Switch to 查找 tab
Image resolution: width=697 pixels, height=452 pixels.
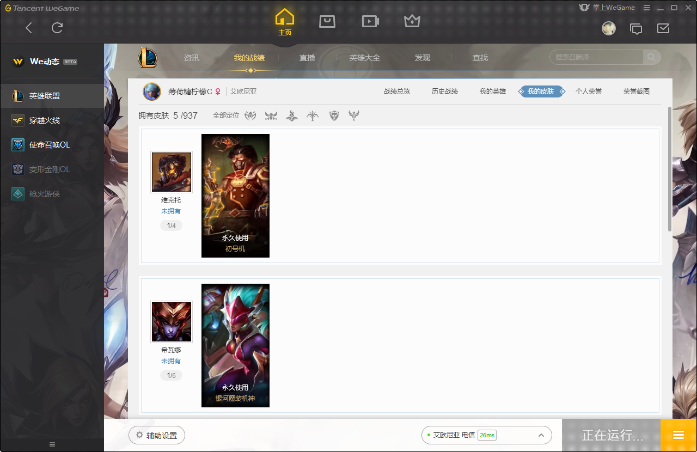click(x=480, y=58)
